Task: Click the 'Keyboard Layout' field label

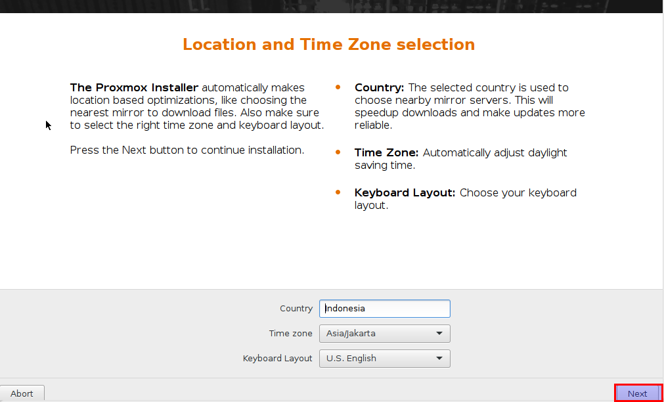Action: [x=277, y=359]
